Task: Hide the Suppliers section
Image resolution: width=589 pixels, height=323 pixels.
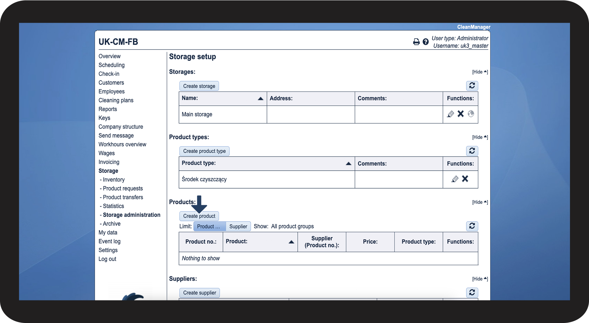Action: click(x=480, y=279)
